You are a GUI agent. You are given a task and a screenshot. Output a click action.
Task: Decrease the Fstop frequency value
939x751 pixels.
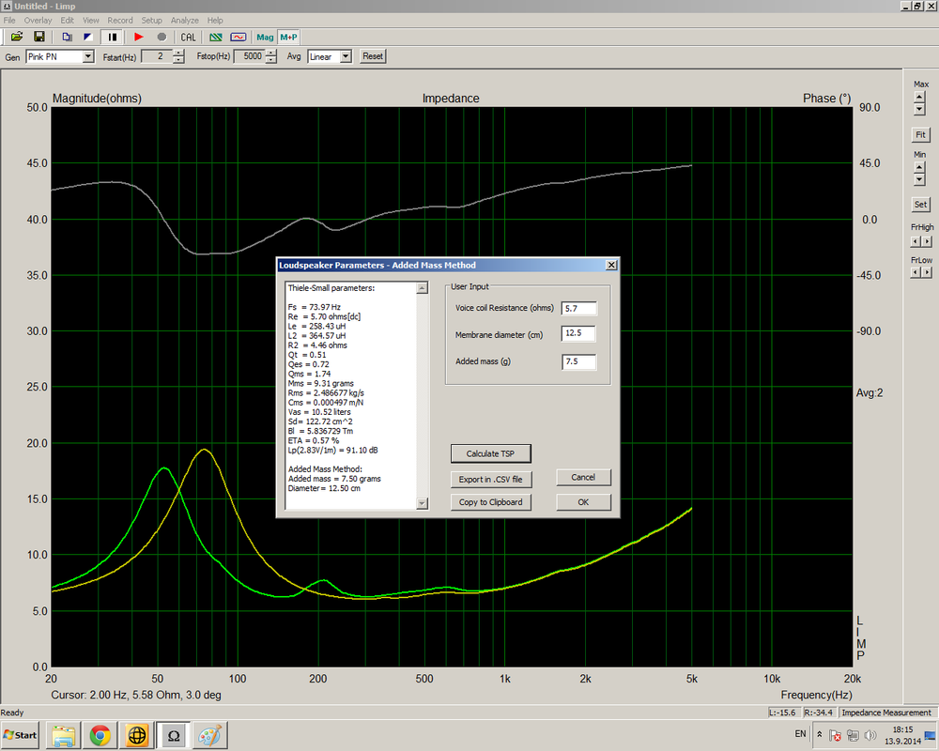(x=271, y=60)
